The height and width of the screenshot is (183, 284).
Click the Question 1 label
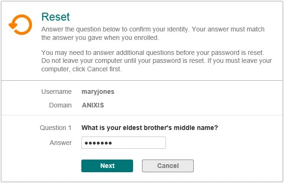point(55,128)
